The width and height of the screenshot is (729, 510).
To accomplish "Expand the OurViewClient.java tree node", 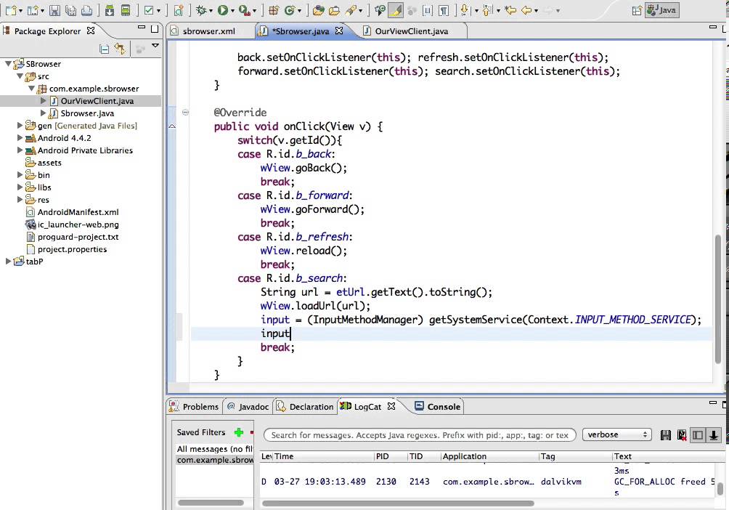I will tap(44, 100).
